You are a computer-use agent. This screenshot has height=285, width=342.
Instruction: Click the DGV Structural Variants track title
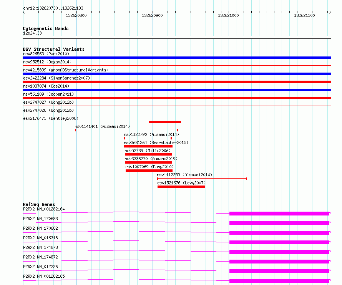pyautogui.click(x=54, y=49)
